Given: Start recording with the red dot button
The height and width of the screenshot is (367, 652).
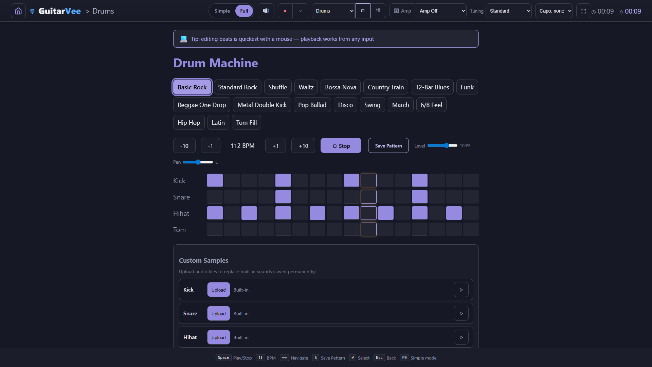Looking at the screenshot, I should point(285,11).
